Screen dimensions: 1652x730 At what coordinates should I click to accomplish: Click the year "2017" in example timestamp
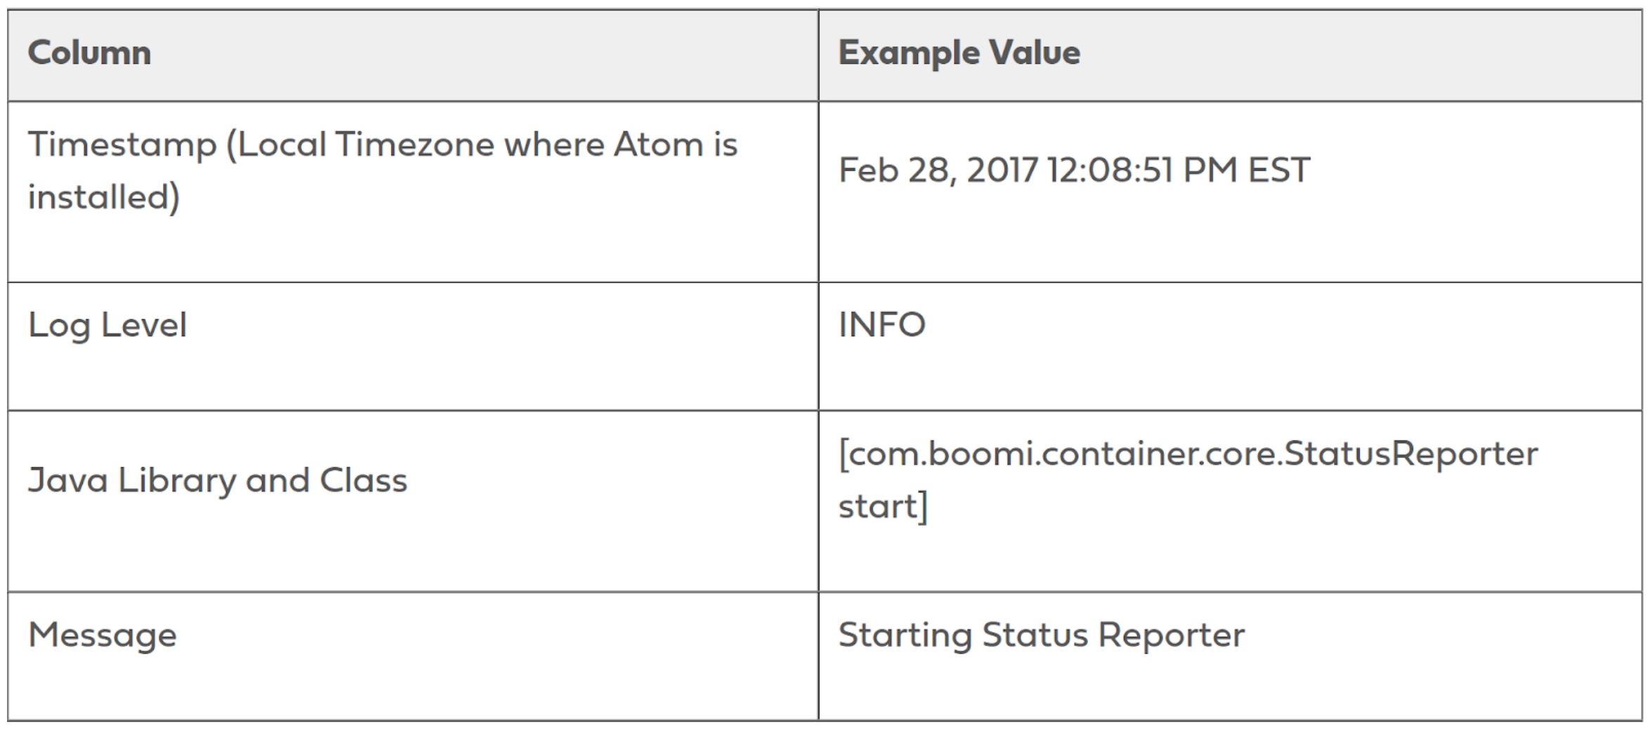tap(1002, 170)
